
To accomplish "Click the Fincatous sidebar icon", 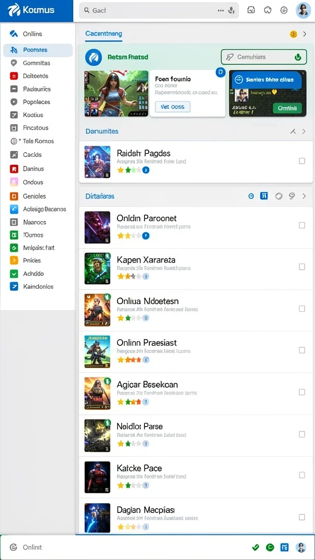I will point(14,127).
